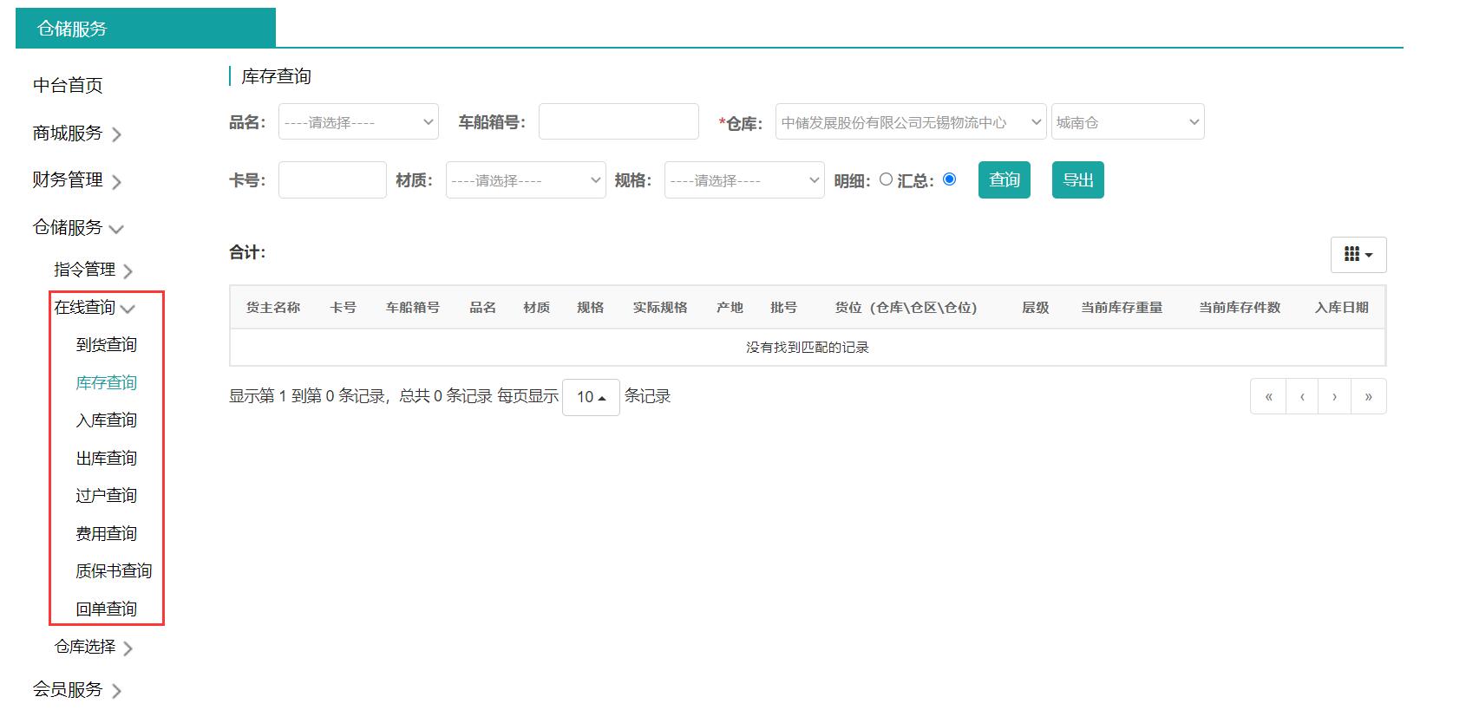Click the 查询 button
Viewport: 1466px width, 710px height.
pos(1004,180)
